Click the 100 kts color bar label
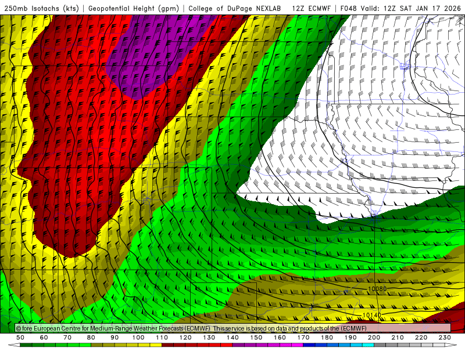 click(138, 338)
